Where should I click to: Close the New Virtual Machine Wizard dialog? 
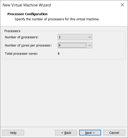[x=122, y=5]
